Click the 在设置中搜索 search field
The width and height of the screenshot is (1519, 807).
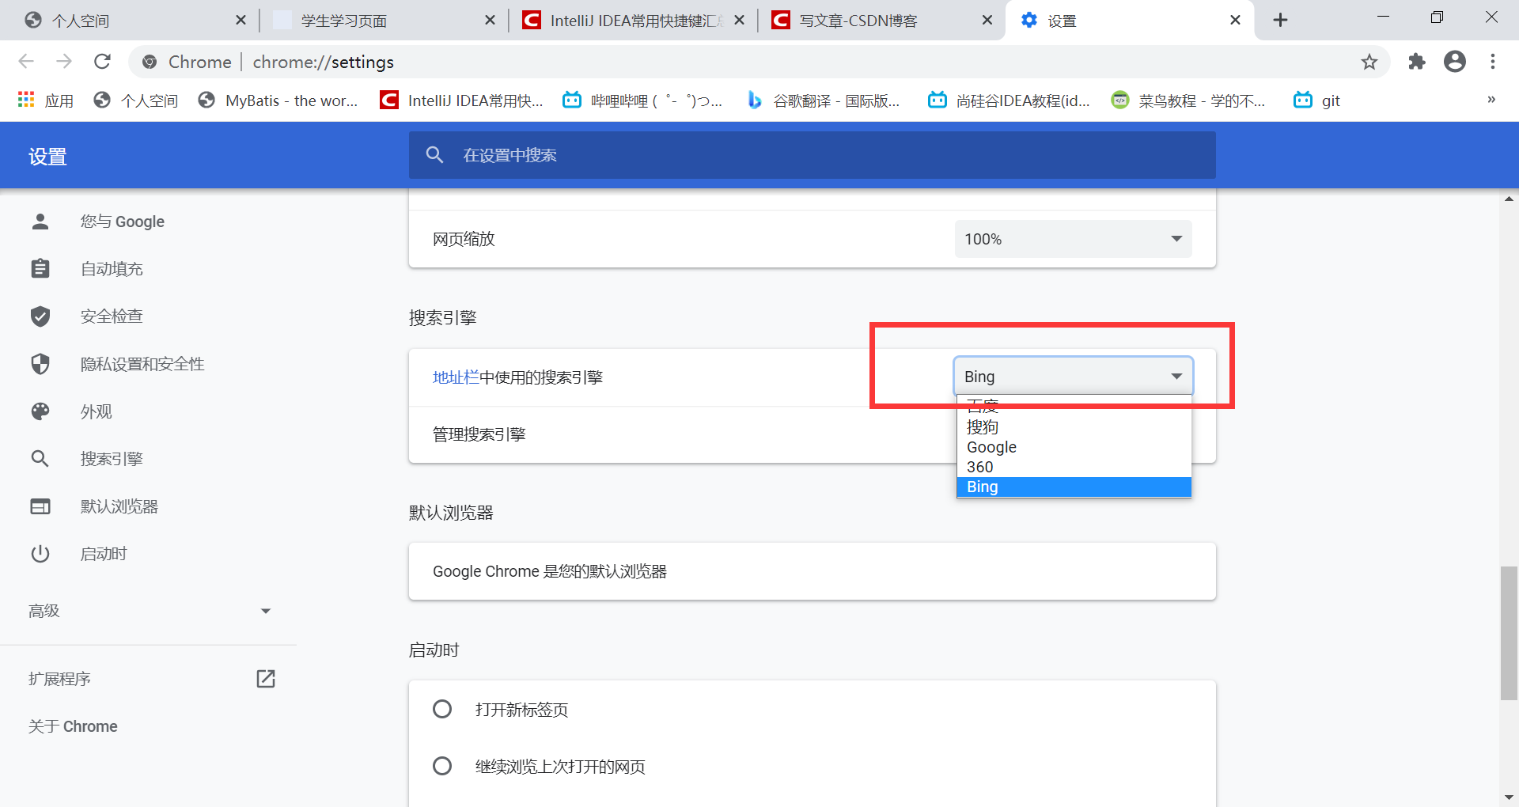pos(812,155)
